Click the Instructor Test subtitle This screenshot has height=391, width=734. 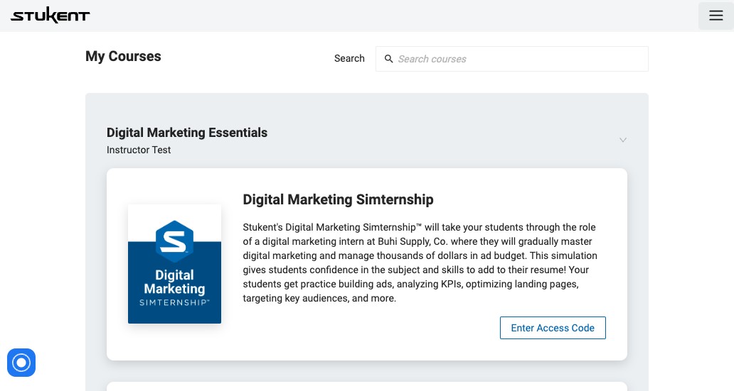(139, 150)
